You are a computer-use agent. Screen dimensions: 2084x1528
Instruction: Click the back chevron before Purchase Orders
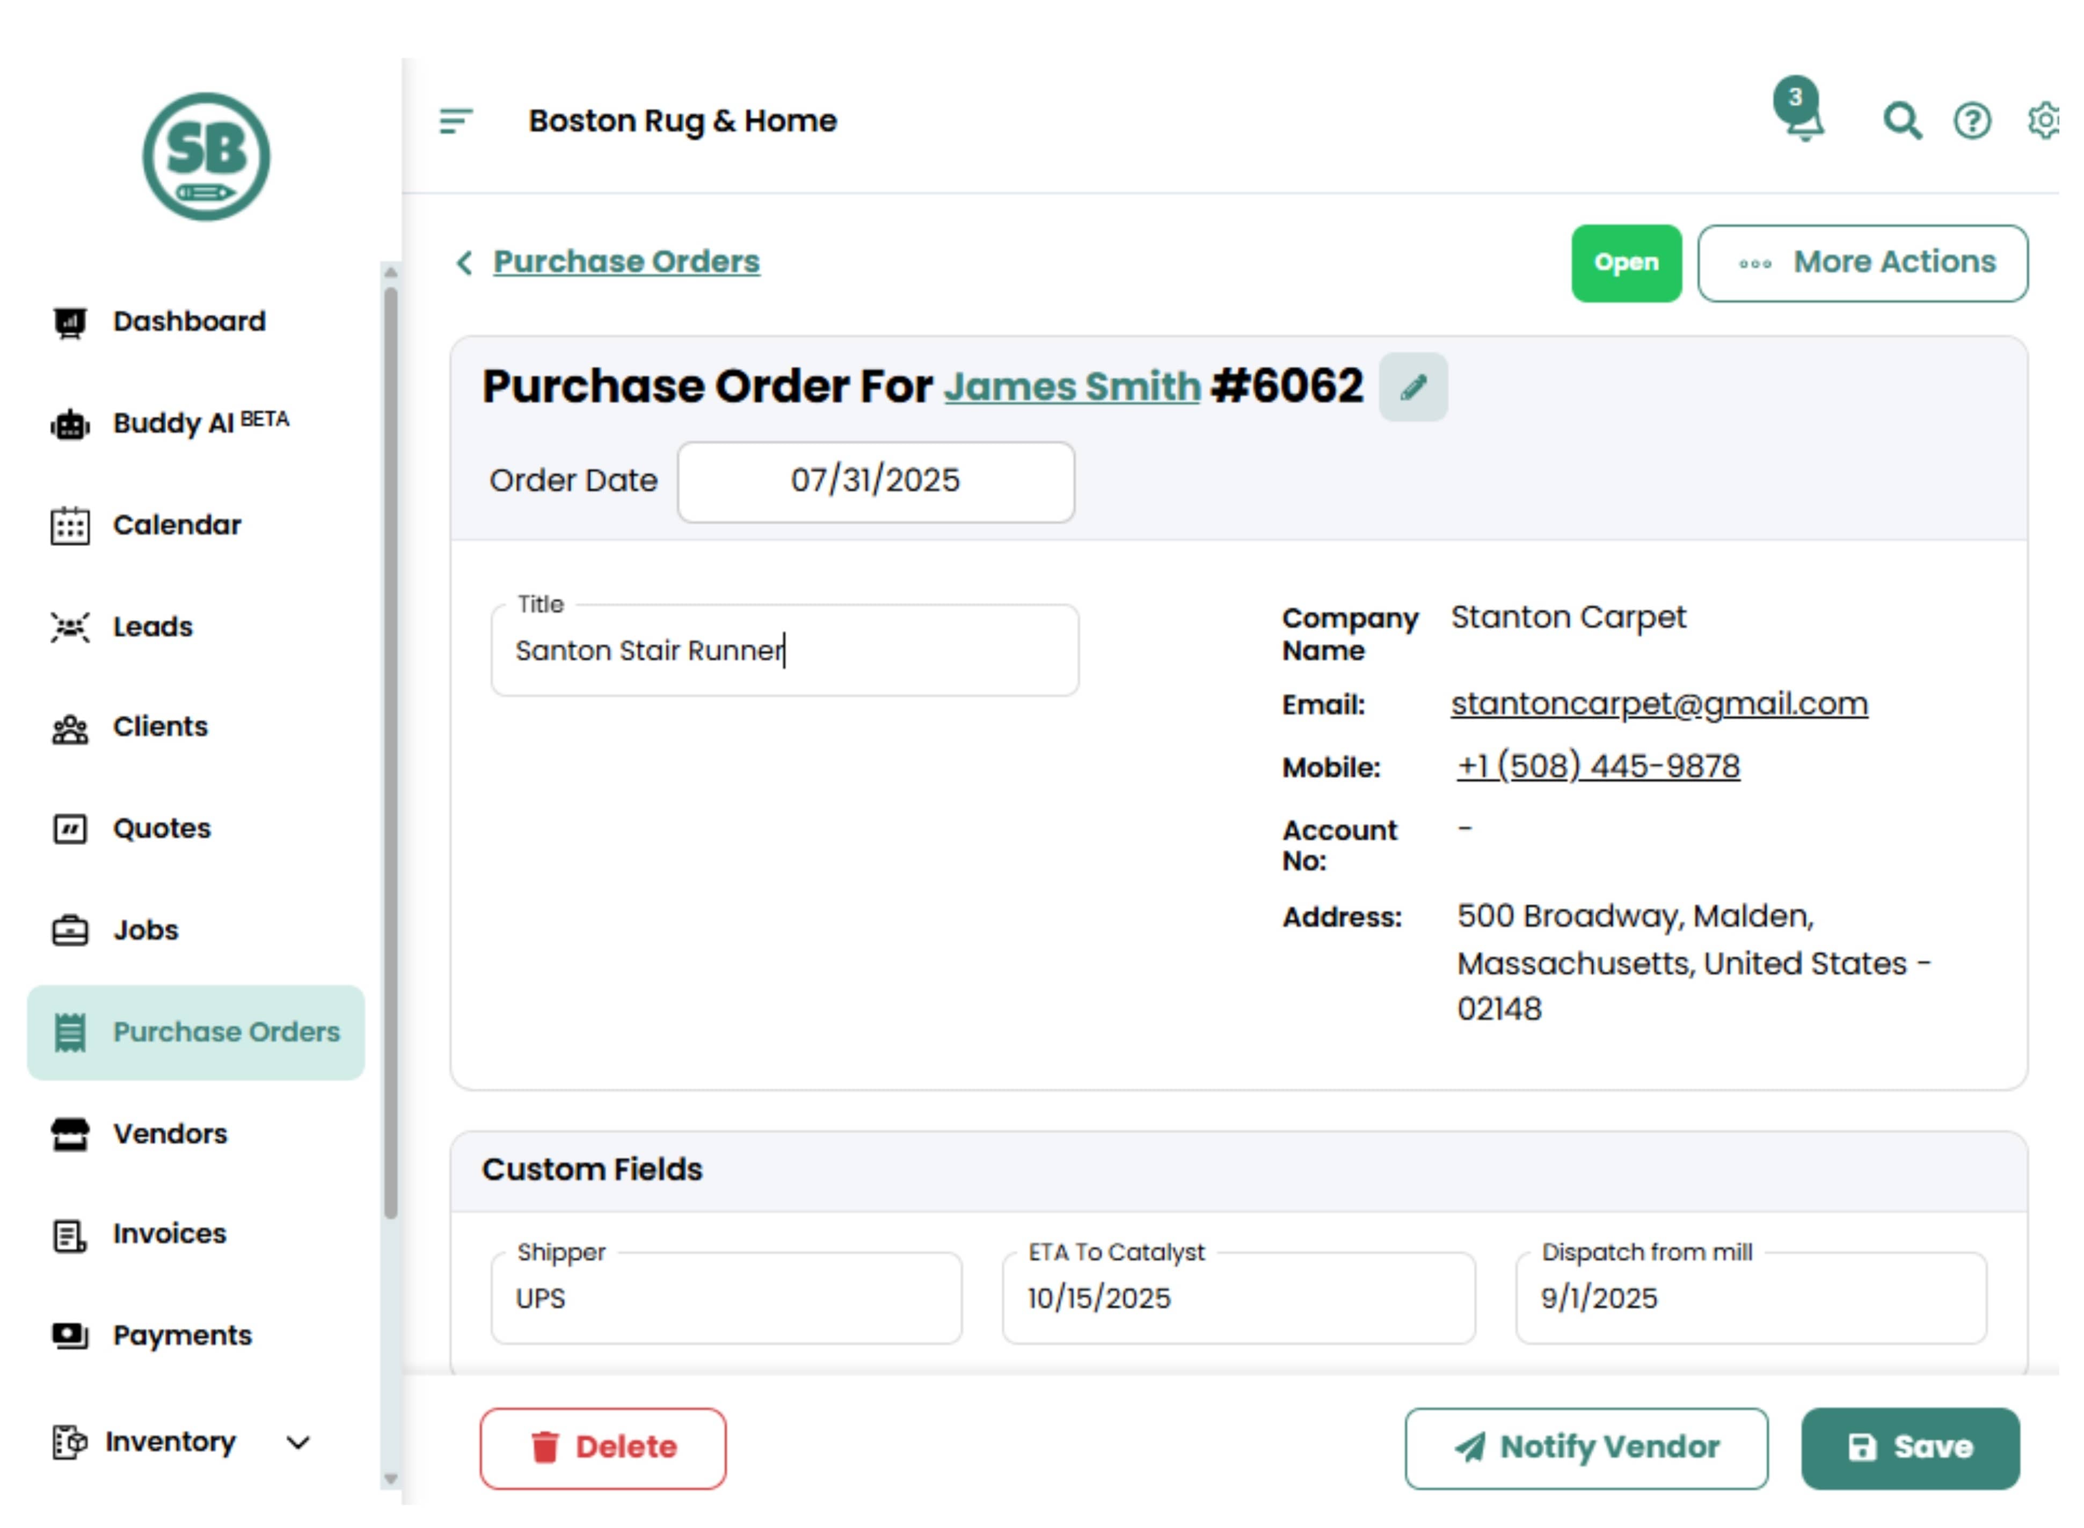(x=464, y=263)
